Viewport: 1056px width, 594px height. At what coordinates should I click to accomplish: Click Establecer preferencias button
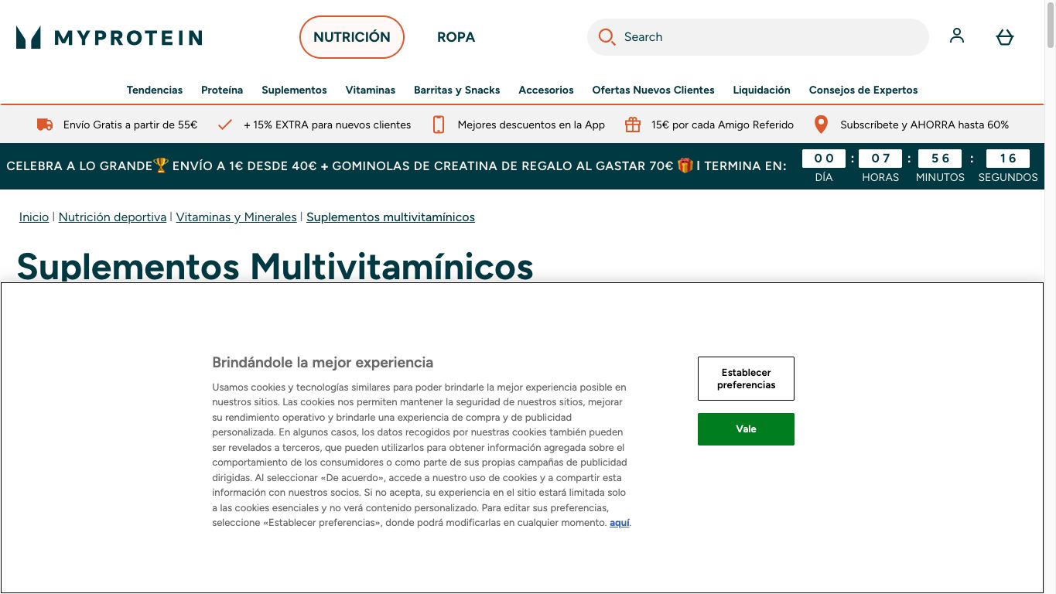coord(746,378)
